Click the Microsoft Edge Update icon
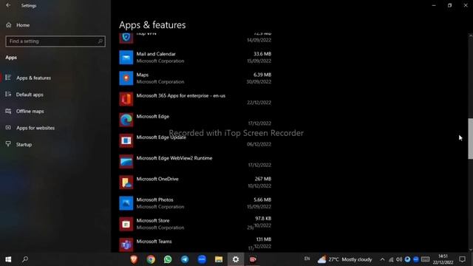Image resolution: width=473 pixels, height=266 pixels. coord(126,141)
